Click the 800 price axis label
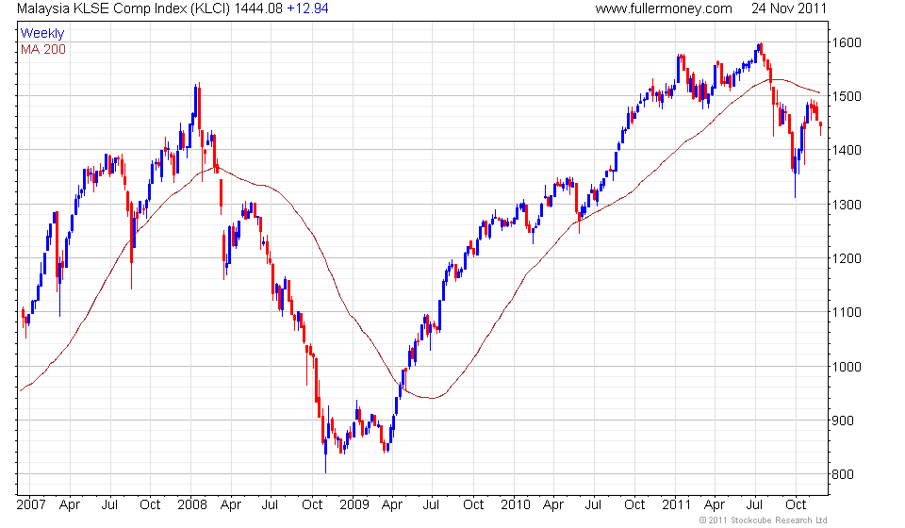The image size is (905, 528). coord(843,474)
